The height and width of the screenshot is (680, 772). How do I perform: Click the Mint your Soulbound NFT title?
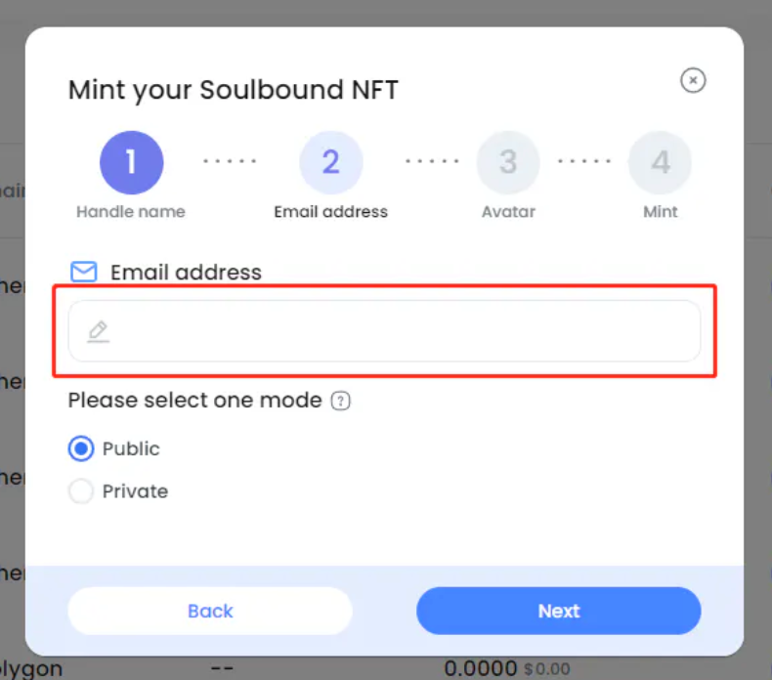tap(233, 90)
